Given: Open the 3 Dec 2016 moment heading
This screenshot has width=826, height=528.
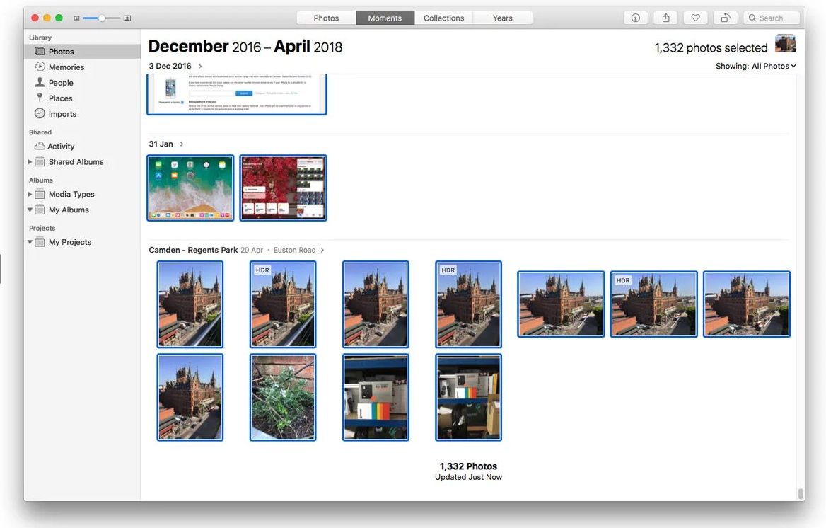Looking at the screenshot, I should (170, 66).
